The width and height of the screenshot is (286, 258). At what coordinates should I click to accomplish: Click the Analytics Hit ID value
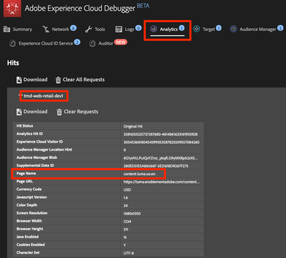(160, 134)
